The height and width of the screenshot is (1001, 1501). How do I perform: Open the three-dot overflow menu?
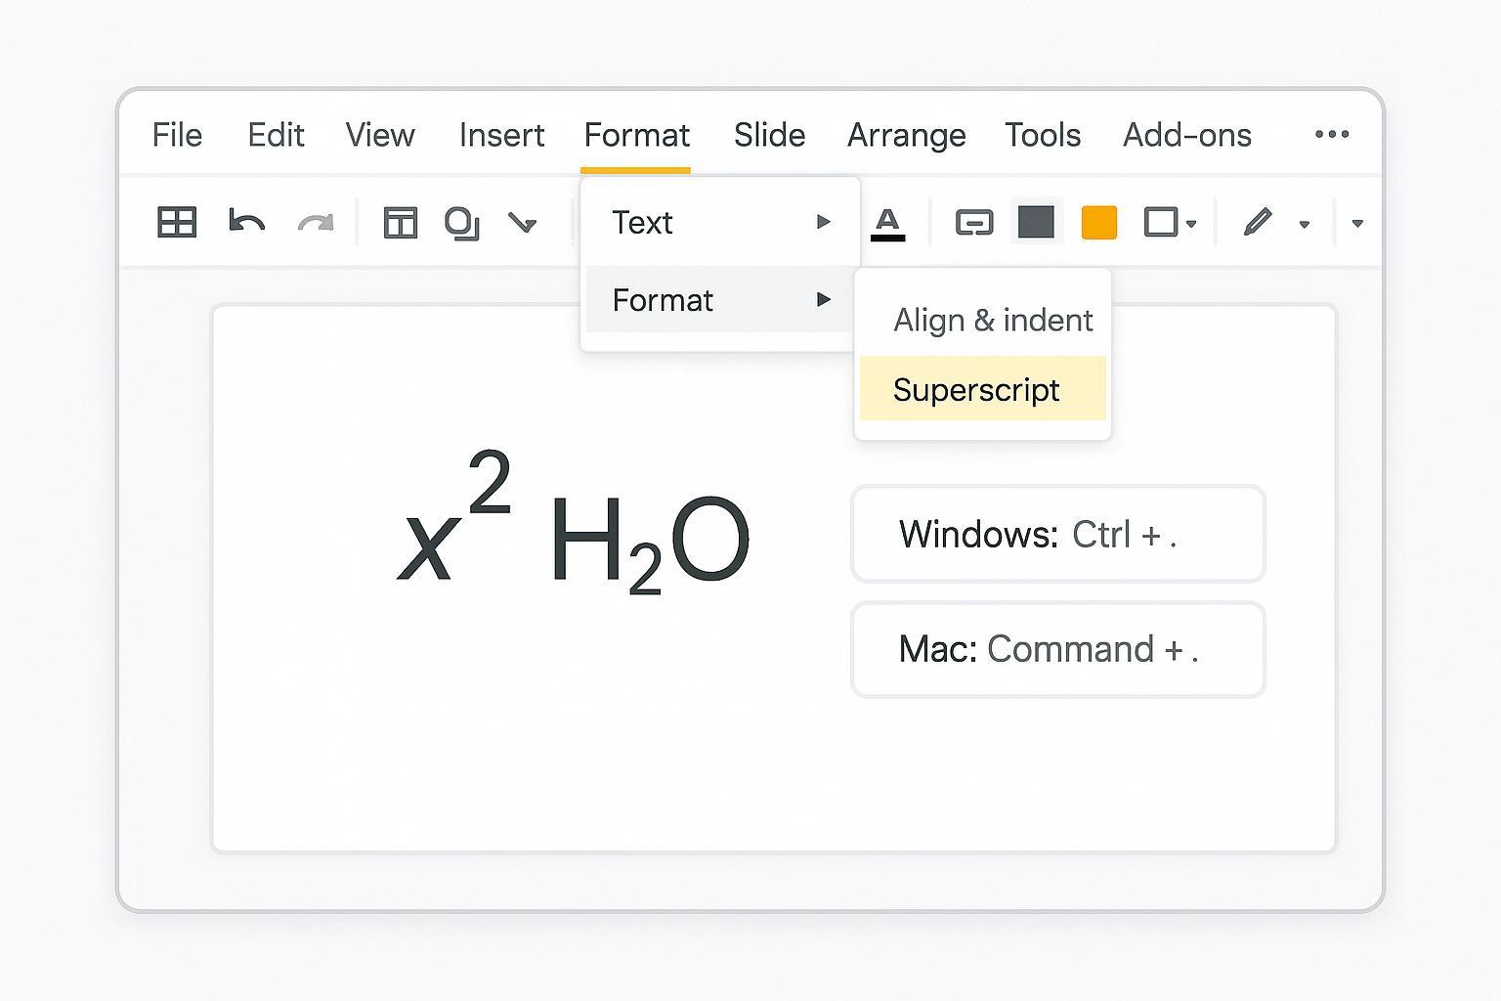(1332, 135)
